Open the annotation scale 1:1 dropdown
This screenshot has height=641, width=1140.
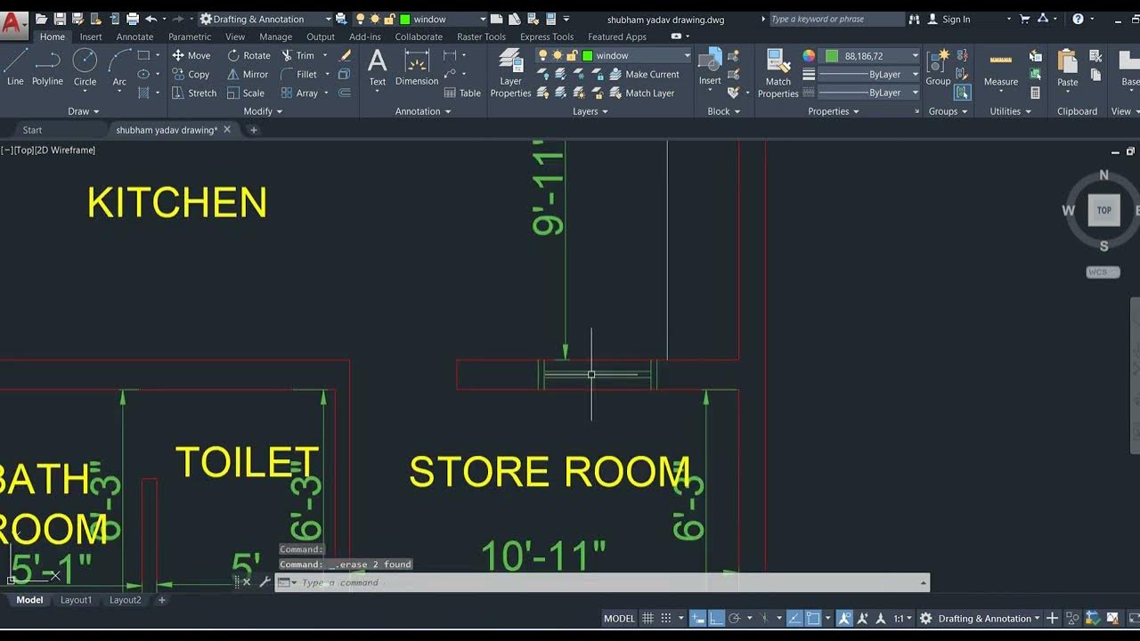[904, 618]
